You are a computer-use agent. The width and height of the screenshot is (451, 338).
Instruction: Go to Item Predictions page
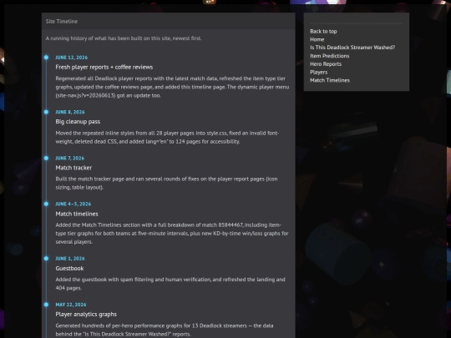point(330,56)
